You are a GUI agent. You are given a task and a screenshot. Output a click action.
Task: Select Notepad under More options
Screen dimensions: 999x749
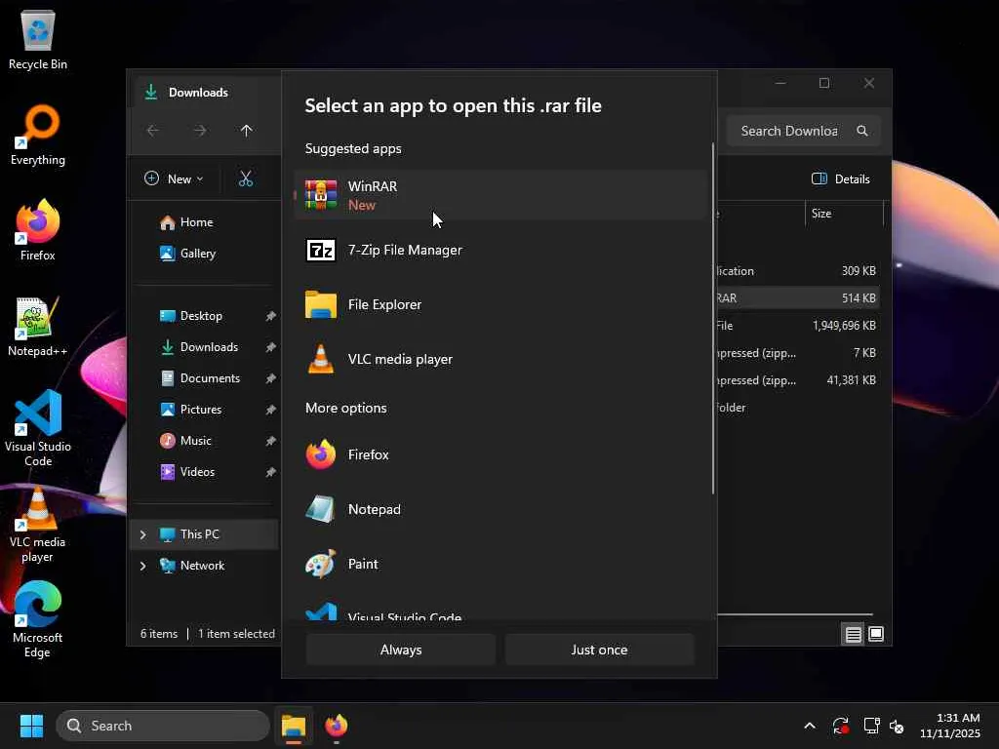point(500,509)
